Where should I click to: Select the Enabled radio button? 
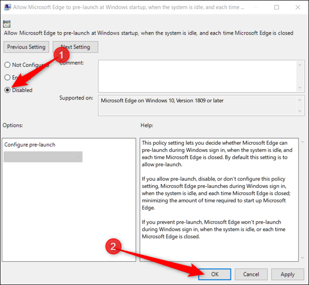point(8,77)
